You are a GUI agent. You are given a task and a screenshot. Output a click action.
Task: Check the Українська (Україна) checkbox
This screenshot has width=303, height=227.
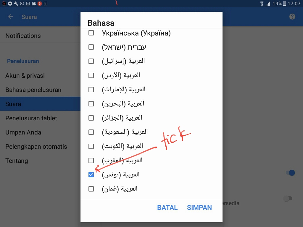click(x=91, y=33)
